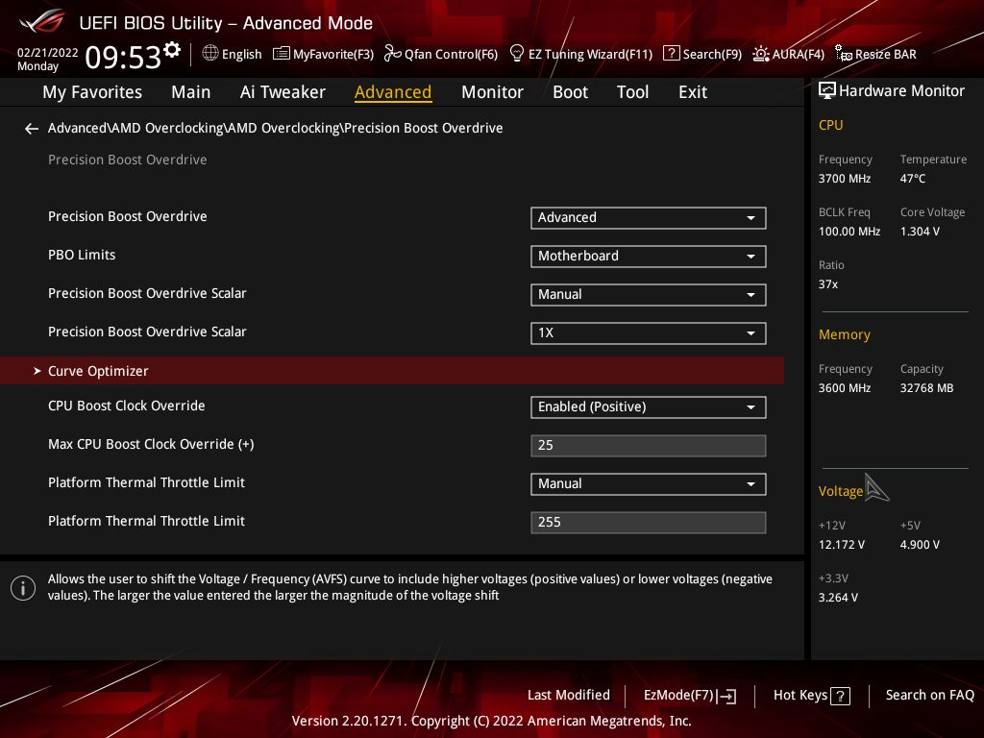This screenshot has width=984, height=738.
Task: Click Max CPU Boost Clock Override field 25
Action: [649, 446]
